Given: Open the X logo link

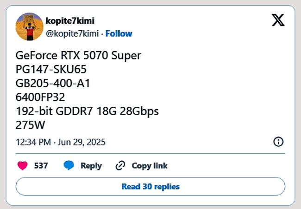Looking at the screenshot, I should pos(278,20).
